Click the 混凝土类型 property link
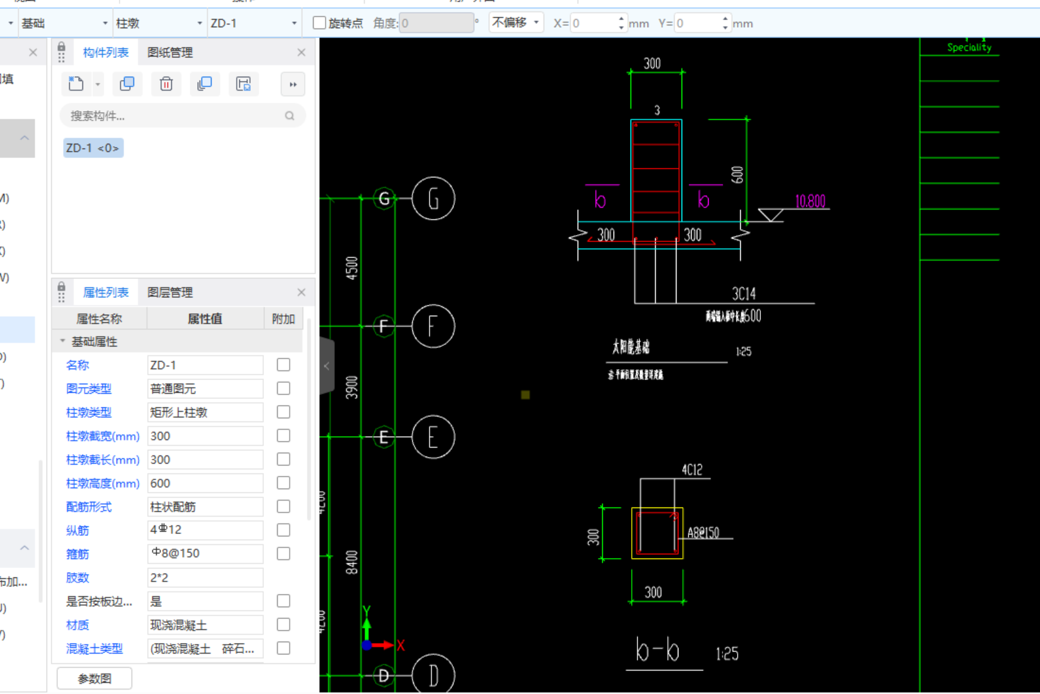 coord(94,649)
